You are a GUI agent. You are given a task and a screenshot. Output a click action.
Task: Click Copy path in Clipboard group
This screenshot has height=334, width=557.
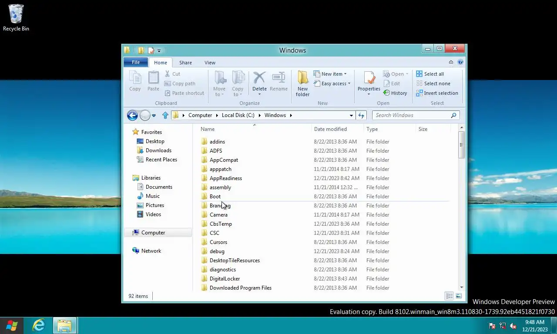(x=180, y=83)
